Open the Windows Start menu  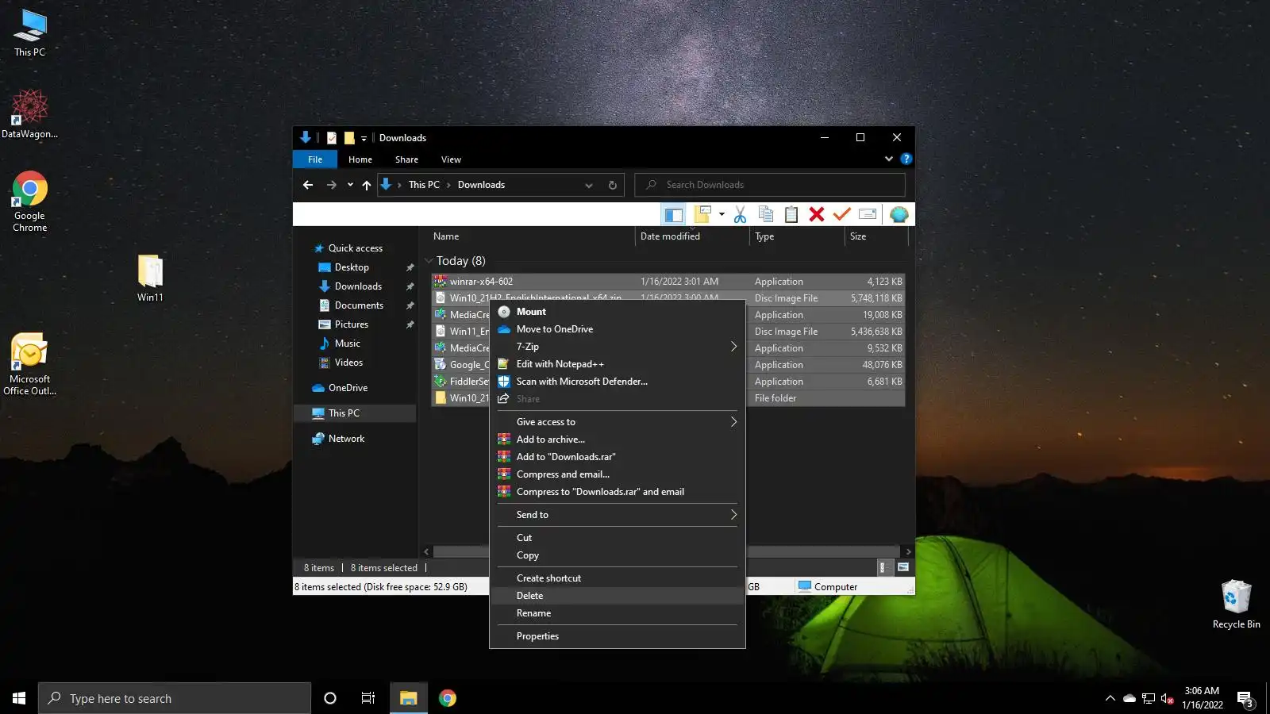[19, 698]
